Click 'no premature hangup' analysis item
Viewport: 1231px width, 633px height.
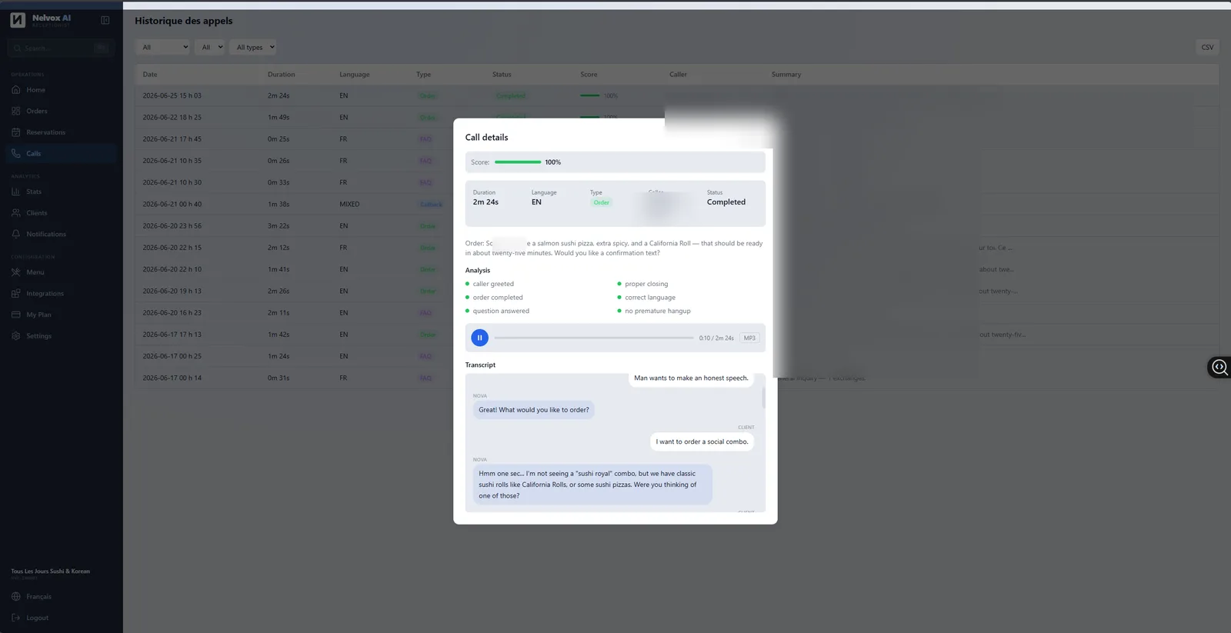pos(658,311)
